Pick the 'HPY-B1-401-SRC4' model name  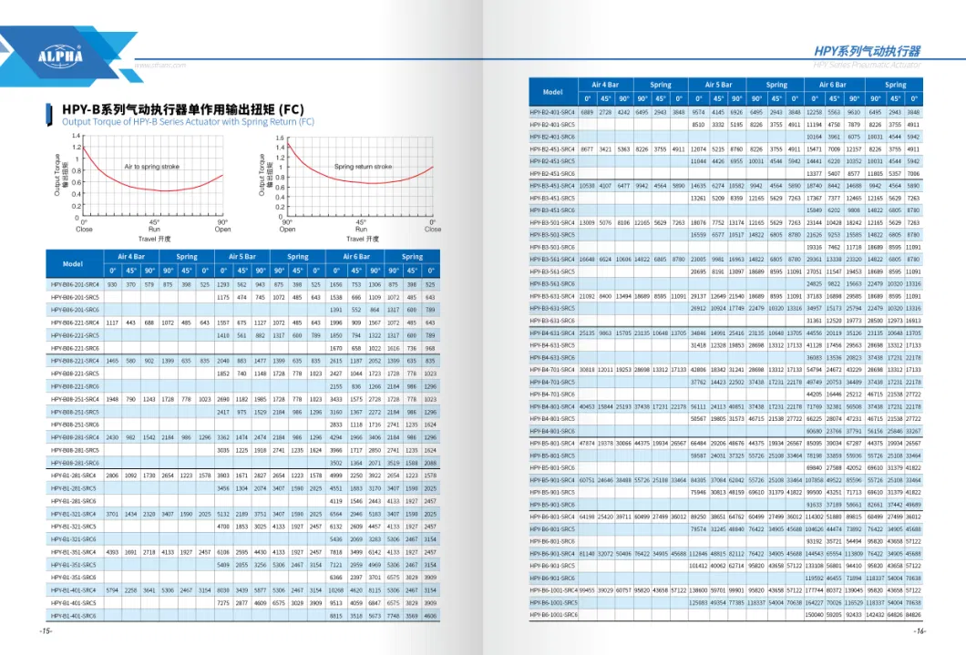click(73, 590)
